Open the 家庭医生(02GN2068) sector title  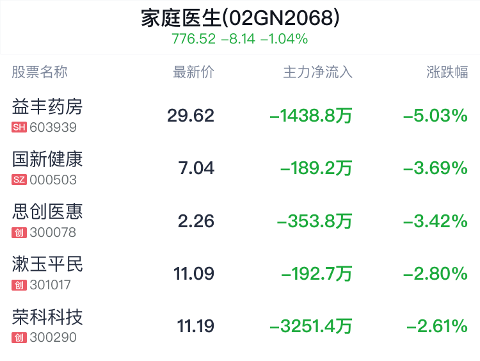click(x=240, y=18)
